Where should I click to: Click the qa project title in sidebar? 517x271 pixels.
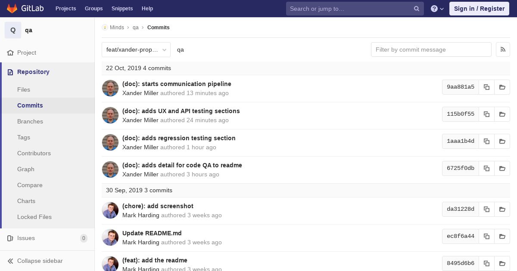coord(28,30)
